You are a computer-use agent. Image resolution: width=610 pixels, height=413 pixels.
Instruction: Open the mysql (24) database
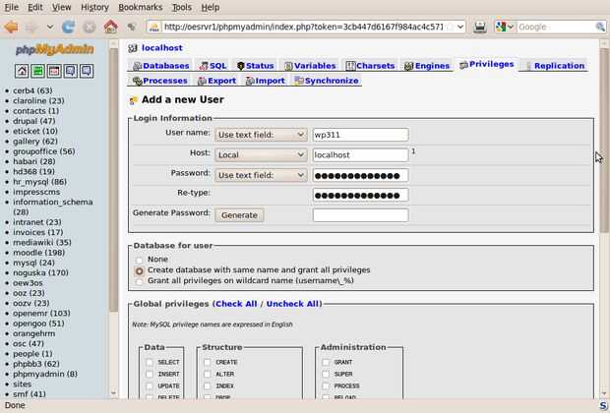[x=33, y=263]
